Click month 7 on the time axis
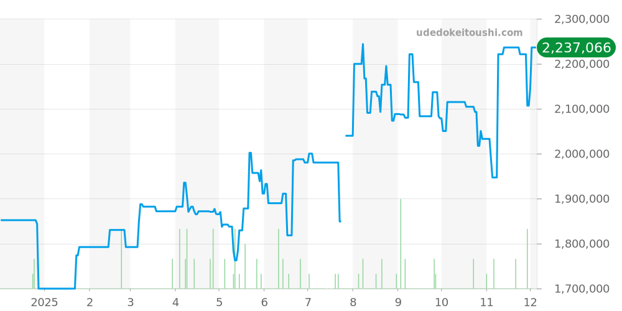The image size is (622, 311). click(x=307, y=302)
